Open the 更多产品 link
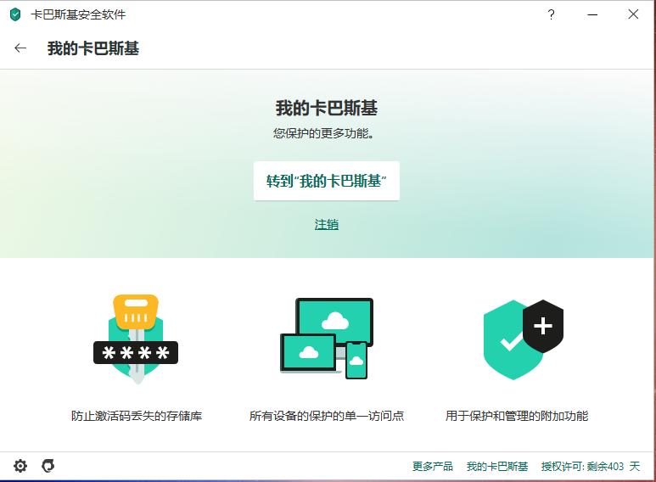This screenshot has height=482, width=656. (x=433, y=466)
